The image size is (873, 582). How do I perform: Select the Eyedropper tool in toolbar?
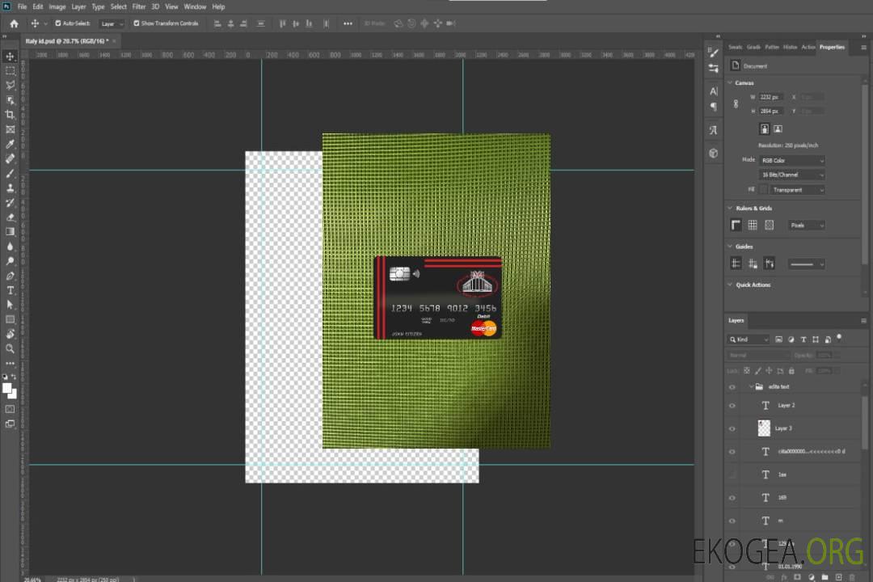click(11, 144)
